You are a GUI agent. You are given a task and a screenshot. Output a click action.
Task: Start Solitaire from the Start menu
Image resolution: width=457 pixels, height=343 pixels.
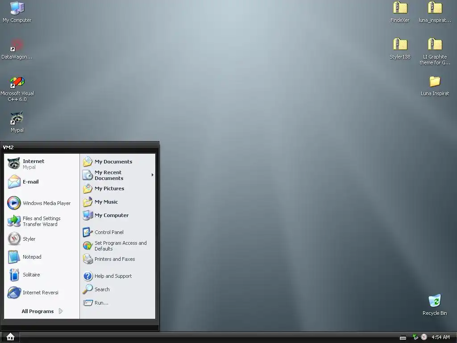coord(42,275)
